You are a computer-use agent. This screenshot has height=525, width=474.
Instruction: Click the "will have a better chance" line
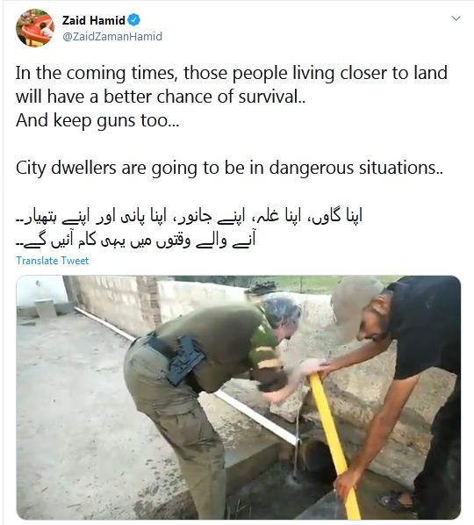161,97
